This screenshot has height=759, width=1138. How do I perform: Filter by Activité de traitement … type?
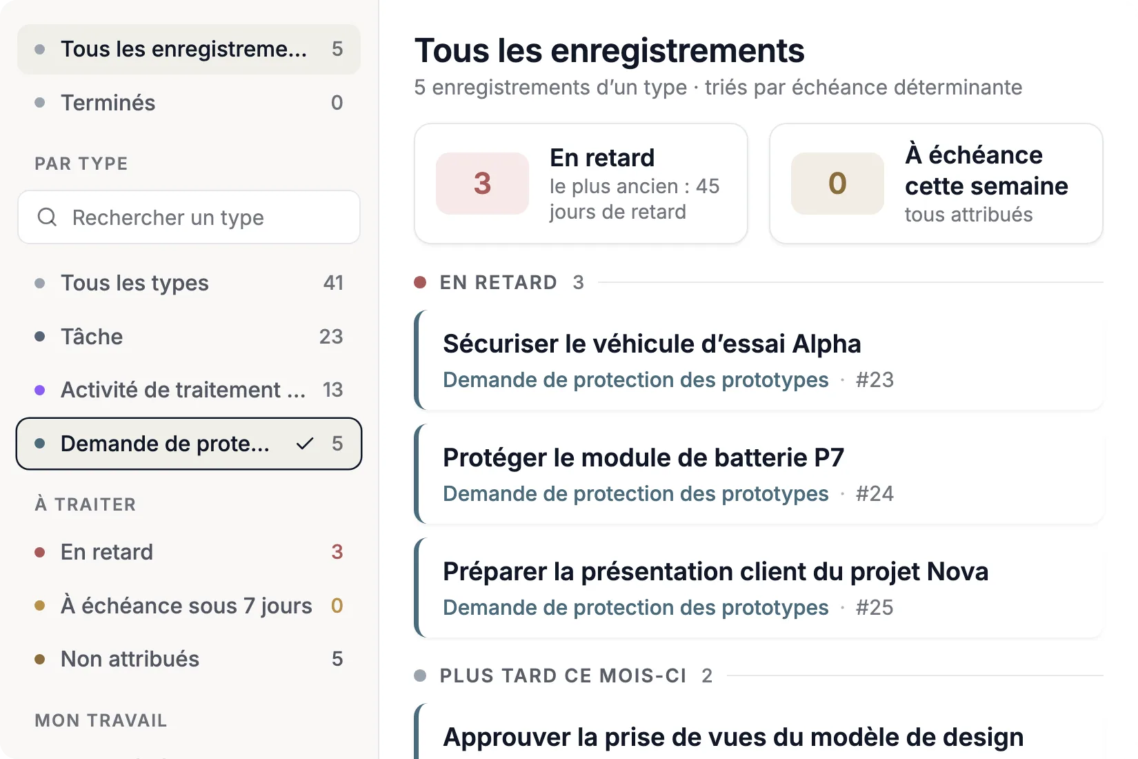tap(189, 390)
